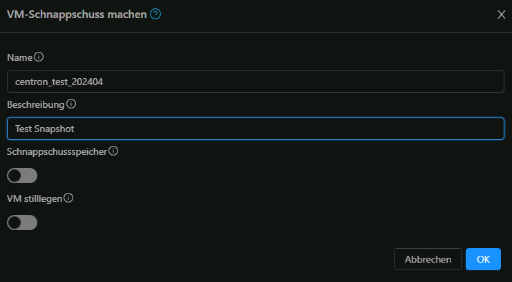Click the Beschreibung label text
512x282 pixels.
(35, 104)
